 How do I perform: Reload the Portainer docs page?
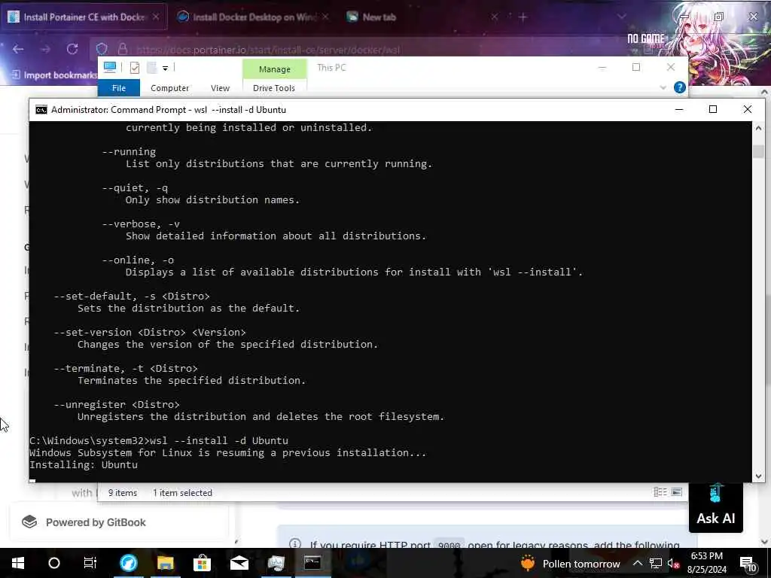point(72,49)
